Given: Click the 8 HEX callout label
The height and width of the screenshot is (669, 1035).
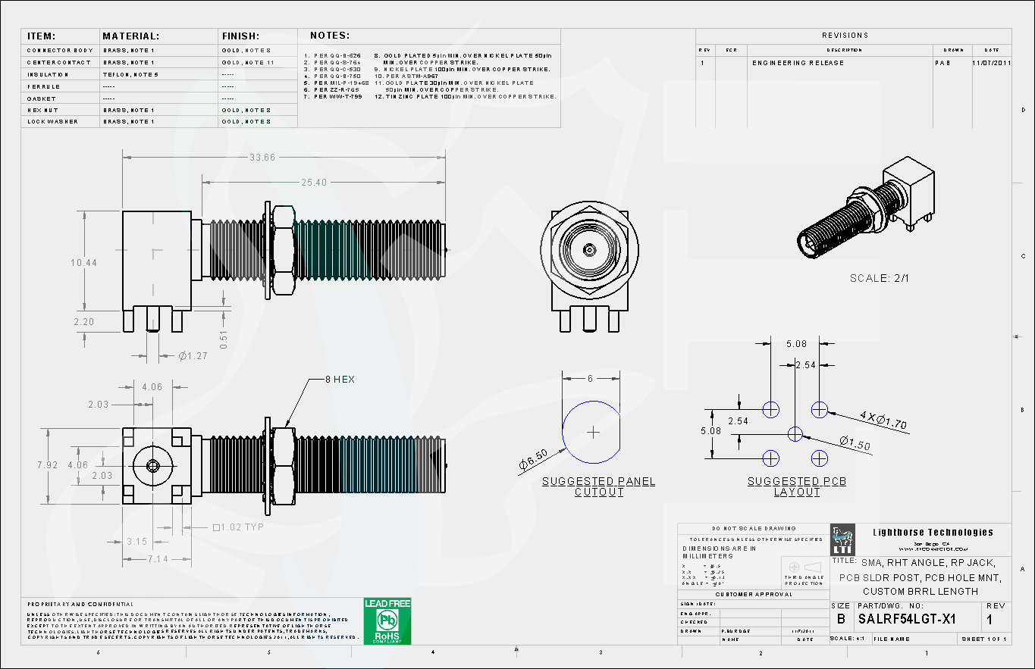Looking at the screenshot, I should tap(340, 379).
